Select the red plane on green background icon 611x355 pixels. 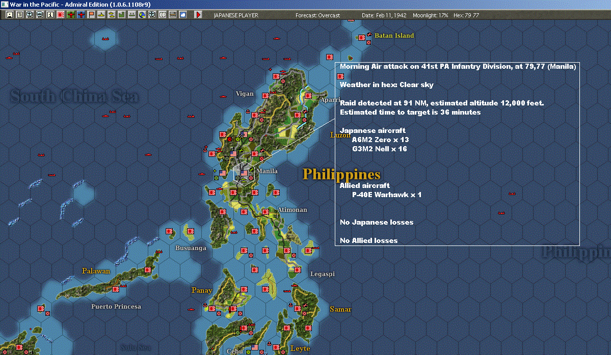pyautogui.click(x=71, y=14)
